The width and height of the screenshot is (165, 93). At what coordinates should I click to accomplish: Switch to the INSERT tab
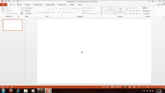[x=19, y=5]
